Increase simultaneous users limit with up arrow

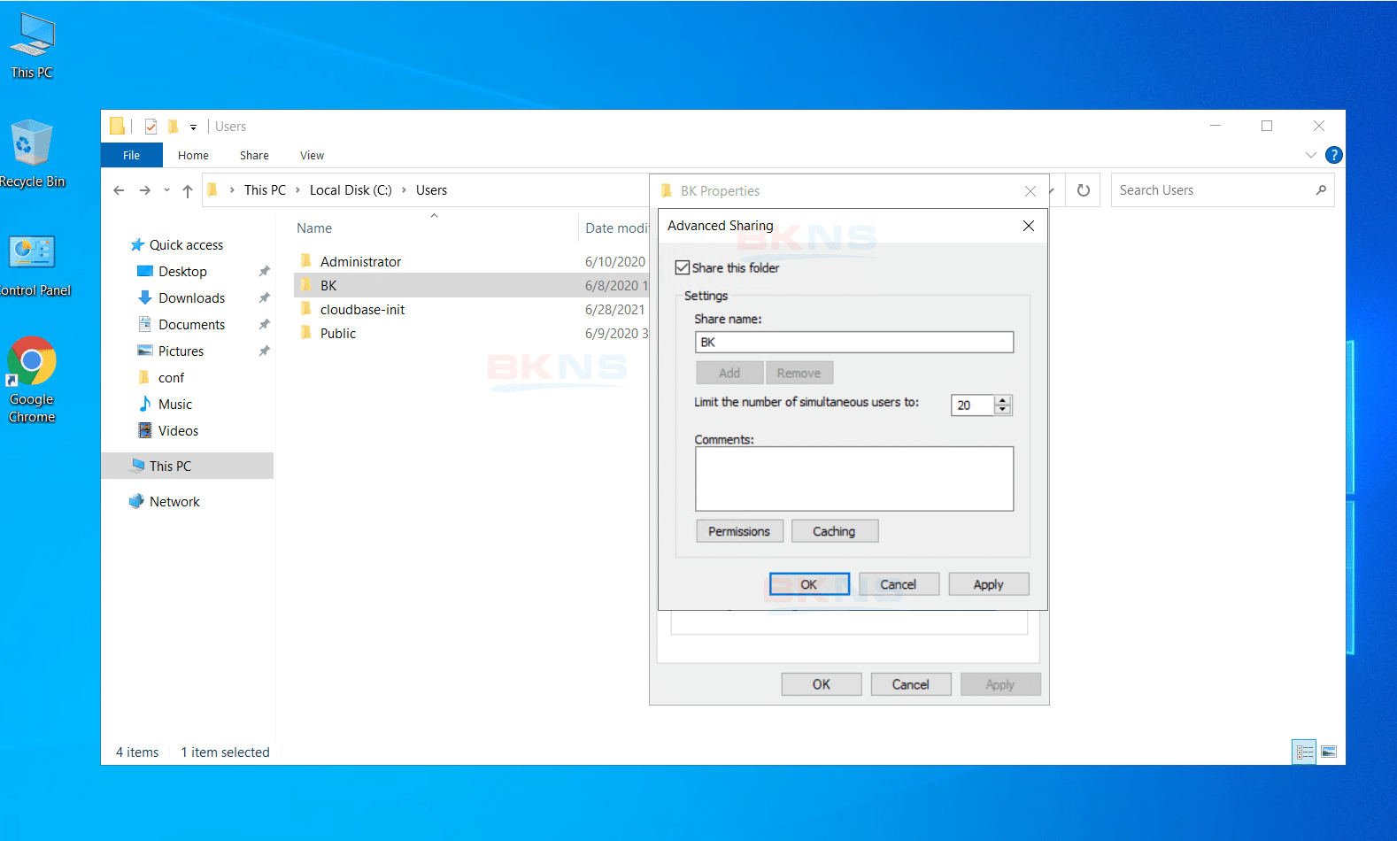(x=1002, y=400)
